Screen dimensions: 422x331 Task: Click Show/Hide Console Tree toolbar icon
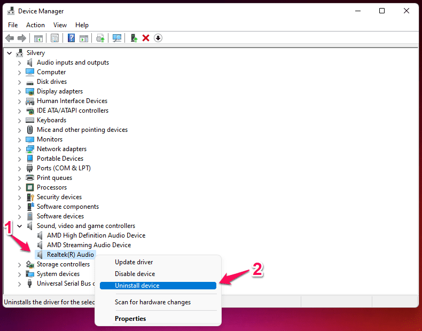tap(38, 38)
